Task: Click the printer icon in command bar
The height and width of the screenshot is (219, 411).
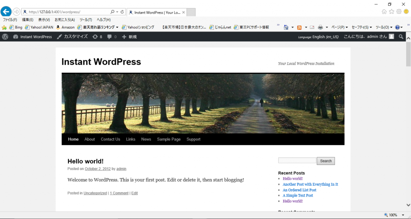Action: (320, 27)
